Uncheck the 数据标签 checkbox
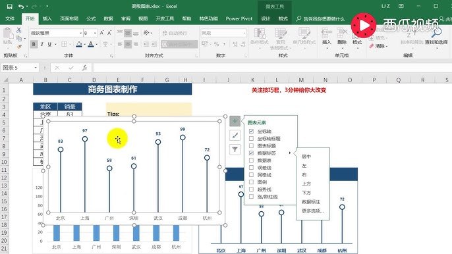 point(252,153)
